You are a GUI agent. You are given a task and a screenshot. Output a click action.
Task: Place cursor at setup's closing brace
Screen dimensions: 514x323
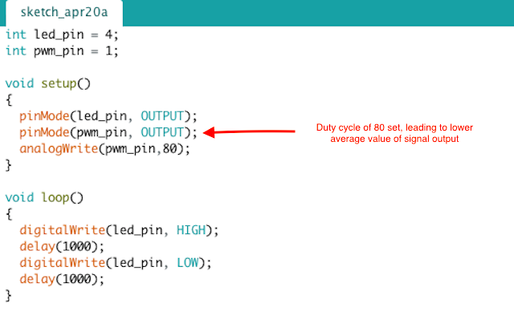9,165
